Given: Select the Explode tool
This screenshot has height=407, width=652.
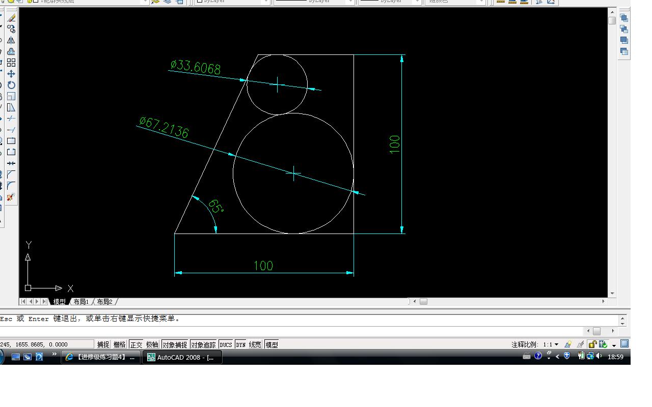Looking at the screenshot, I should pos(11,197).
